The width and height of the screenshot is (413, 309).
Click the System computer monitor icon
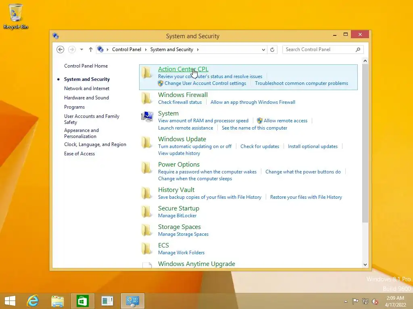point(147,117)
